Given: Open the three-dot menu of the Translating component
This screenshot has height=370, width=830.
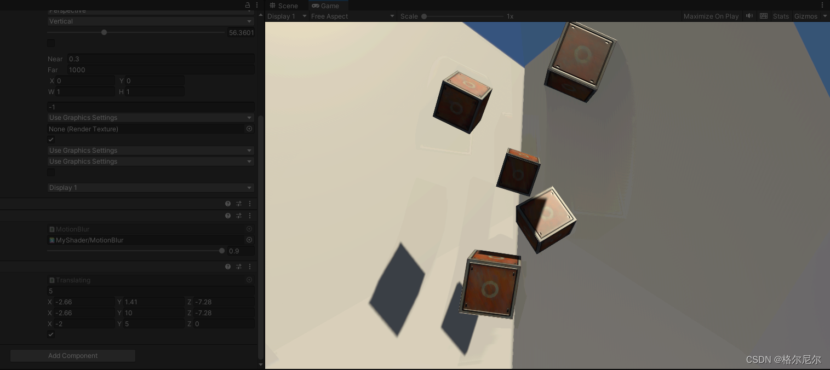Looking at the screenshot, I should click(250, 267).
